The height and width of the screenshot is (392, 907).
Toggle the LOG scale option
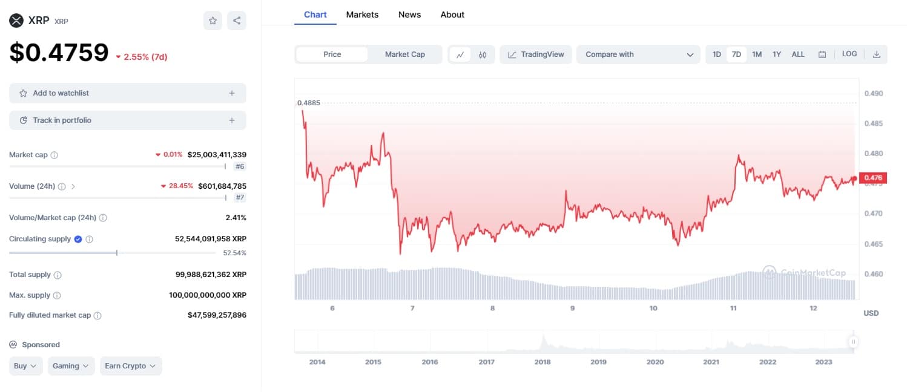pos(849,54)
